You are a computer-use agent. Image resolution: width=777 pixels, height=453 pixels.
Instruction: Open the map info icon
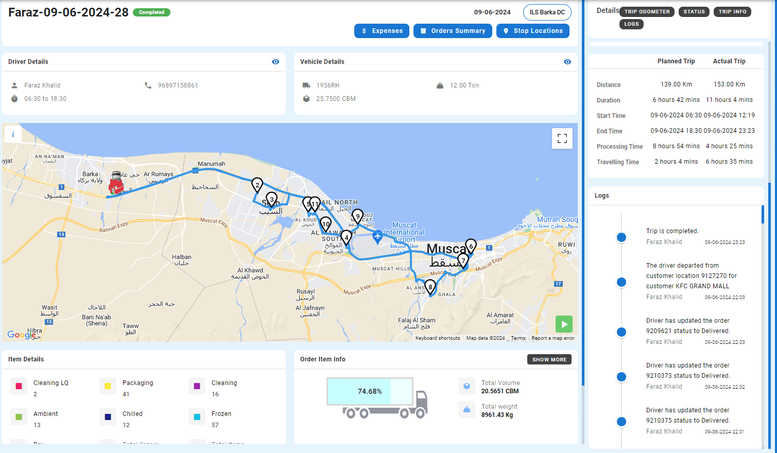(13, 134)
